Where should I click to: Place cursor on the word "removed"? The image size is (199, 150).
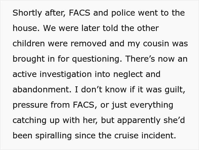[88, 43]
